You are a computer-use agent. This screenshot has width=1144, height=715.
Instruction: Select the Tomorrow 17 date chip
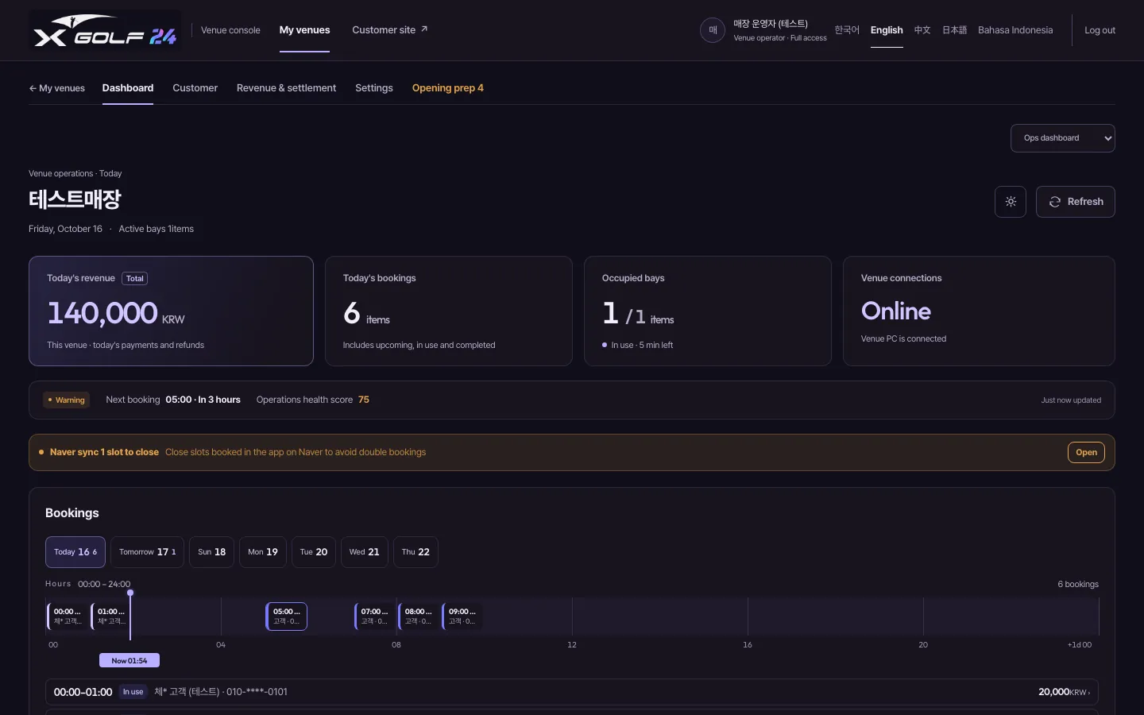148,552
